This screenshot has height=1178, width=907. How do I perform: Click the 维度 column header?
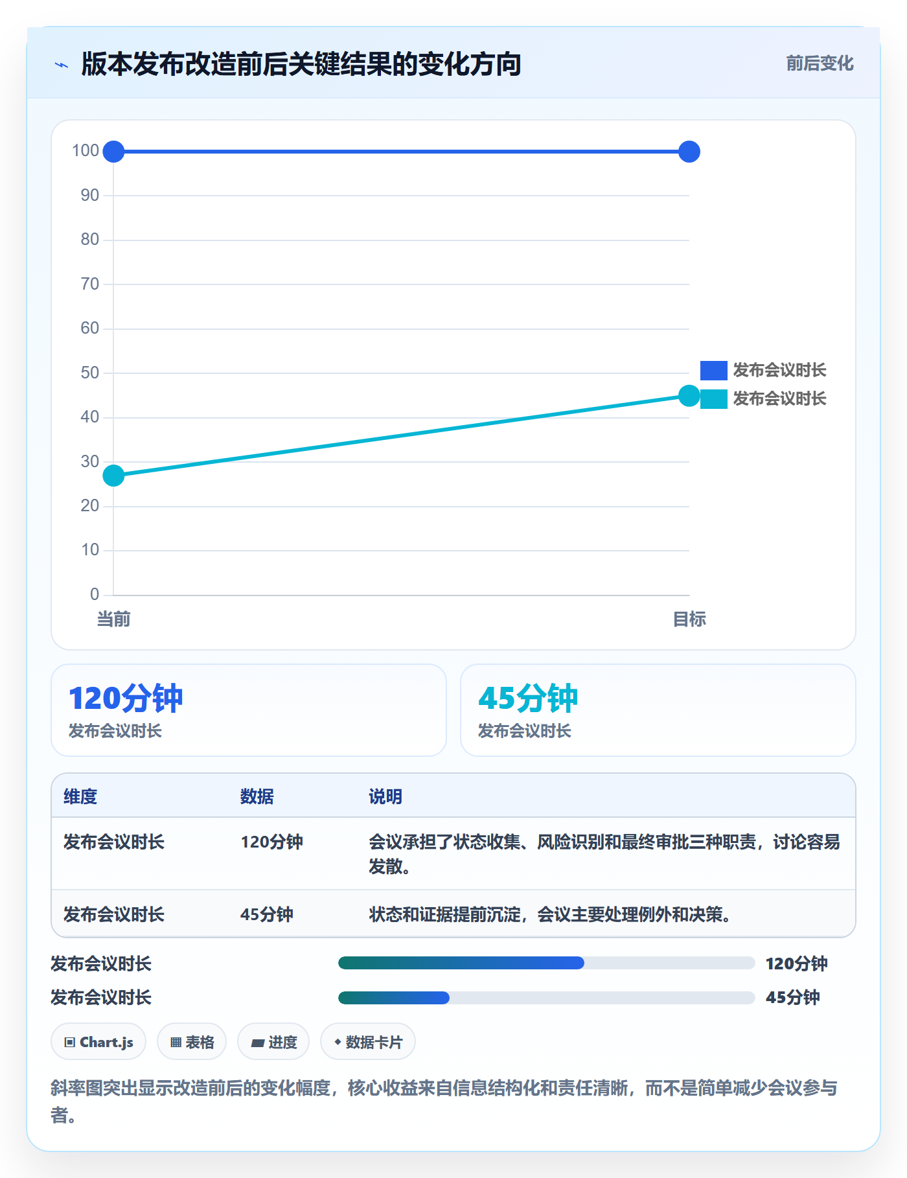[x=80, y=796]
